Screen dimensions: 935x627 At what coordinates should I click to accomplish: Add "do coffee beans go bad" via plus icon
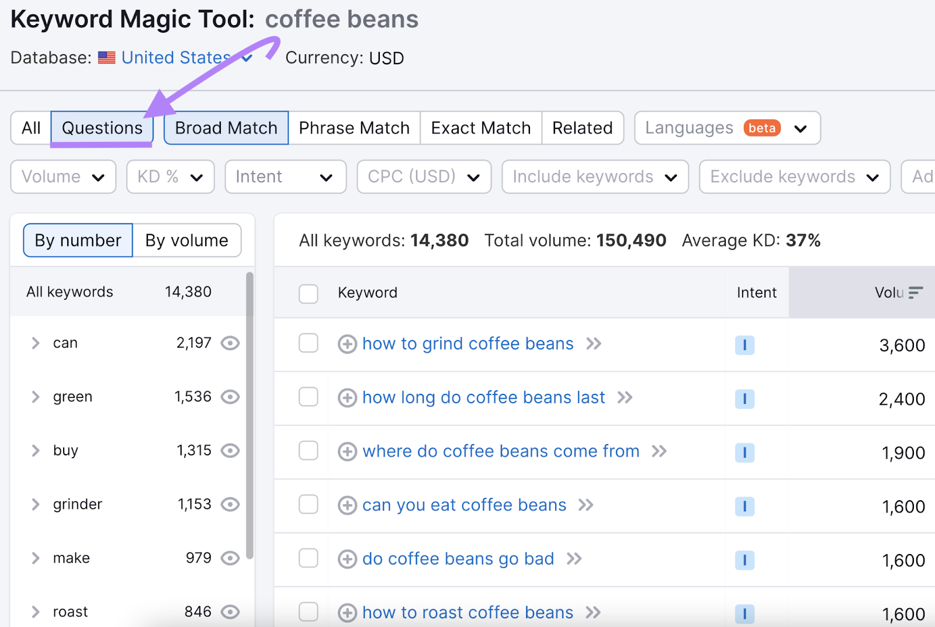pyautogui.click(x=347, y=559)
